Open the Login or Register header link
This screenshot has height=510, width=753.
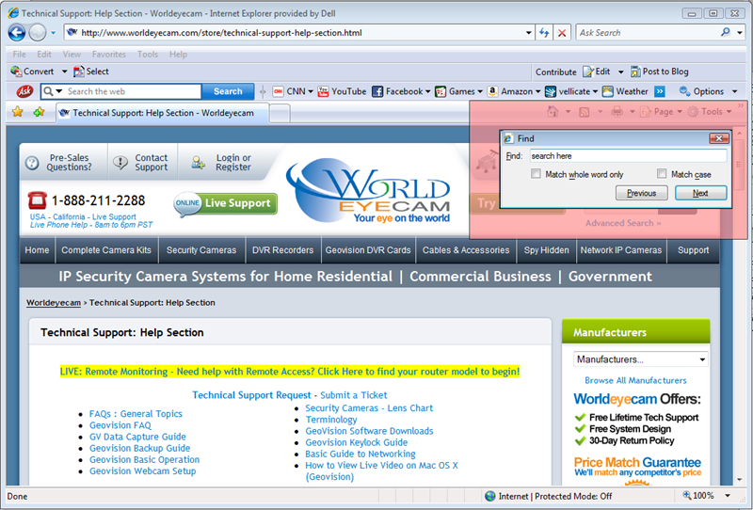(x=233, y=163)
